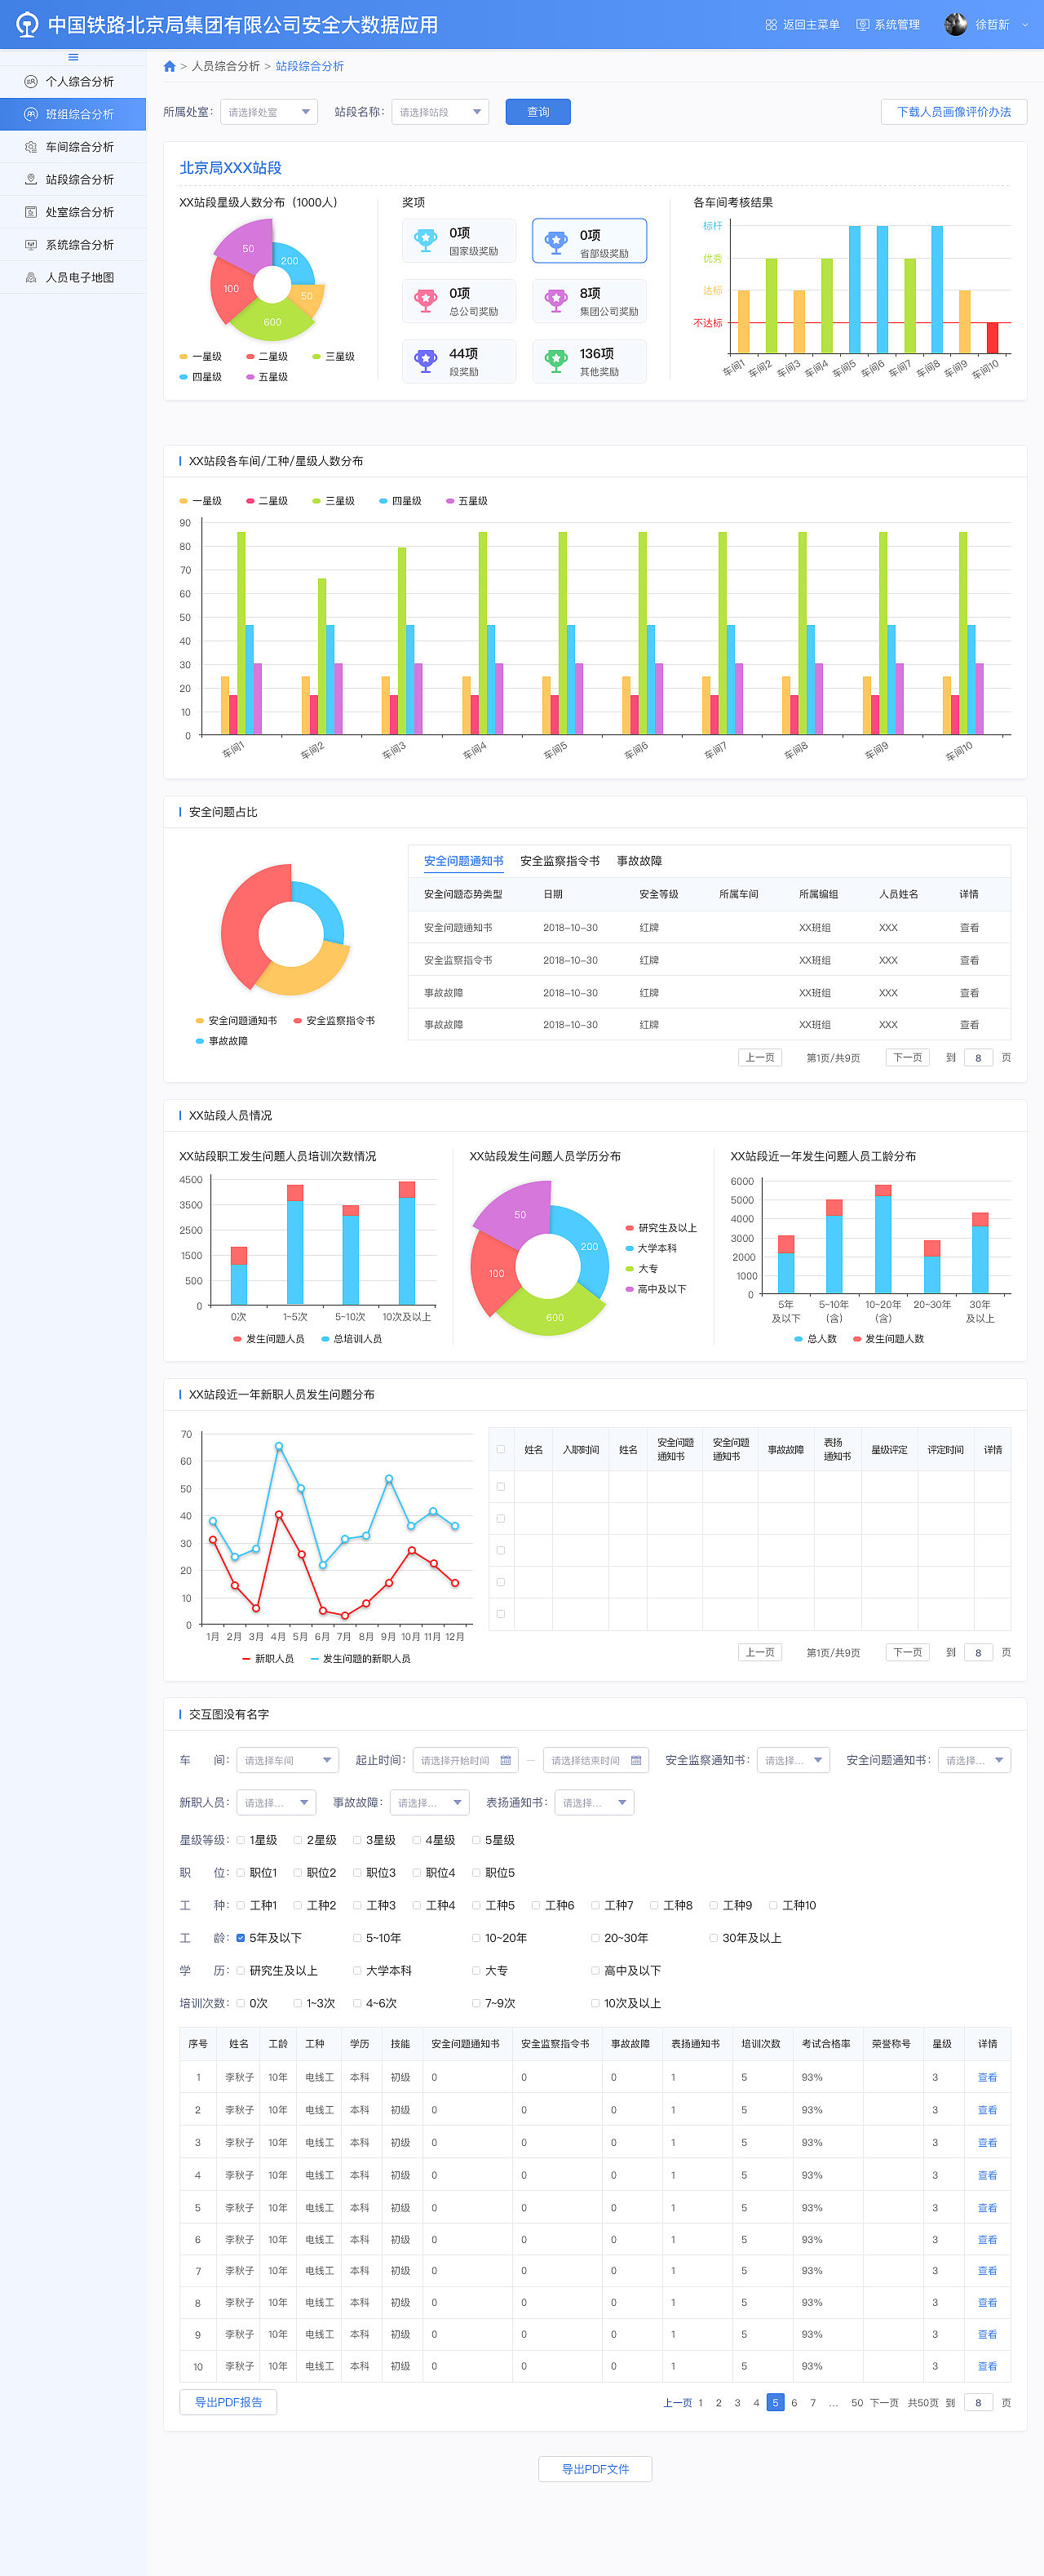
Task: Click the 集团公司奖励 trophy icon
Action: point(556,300)
